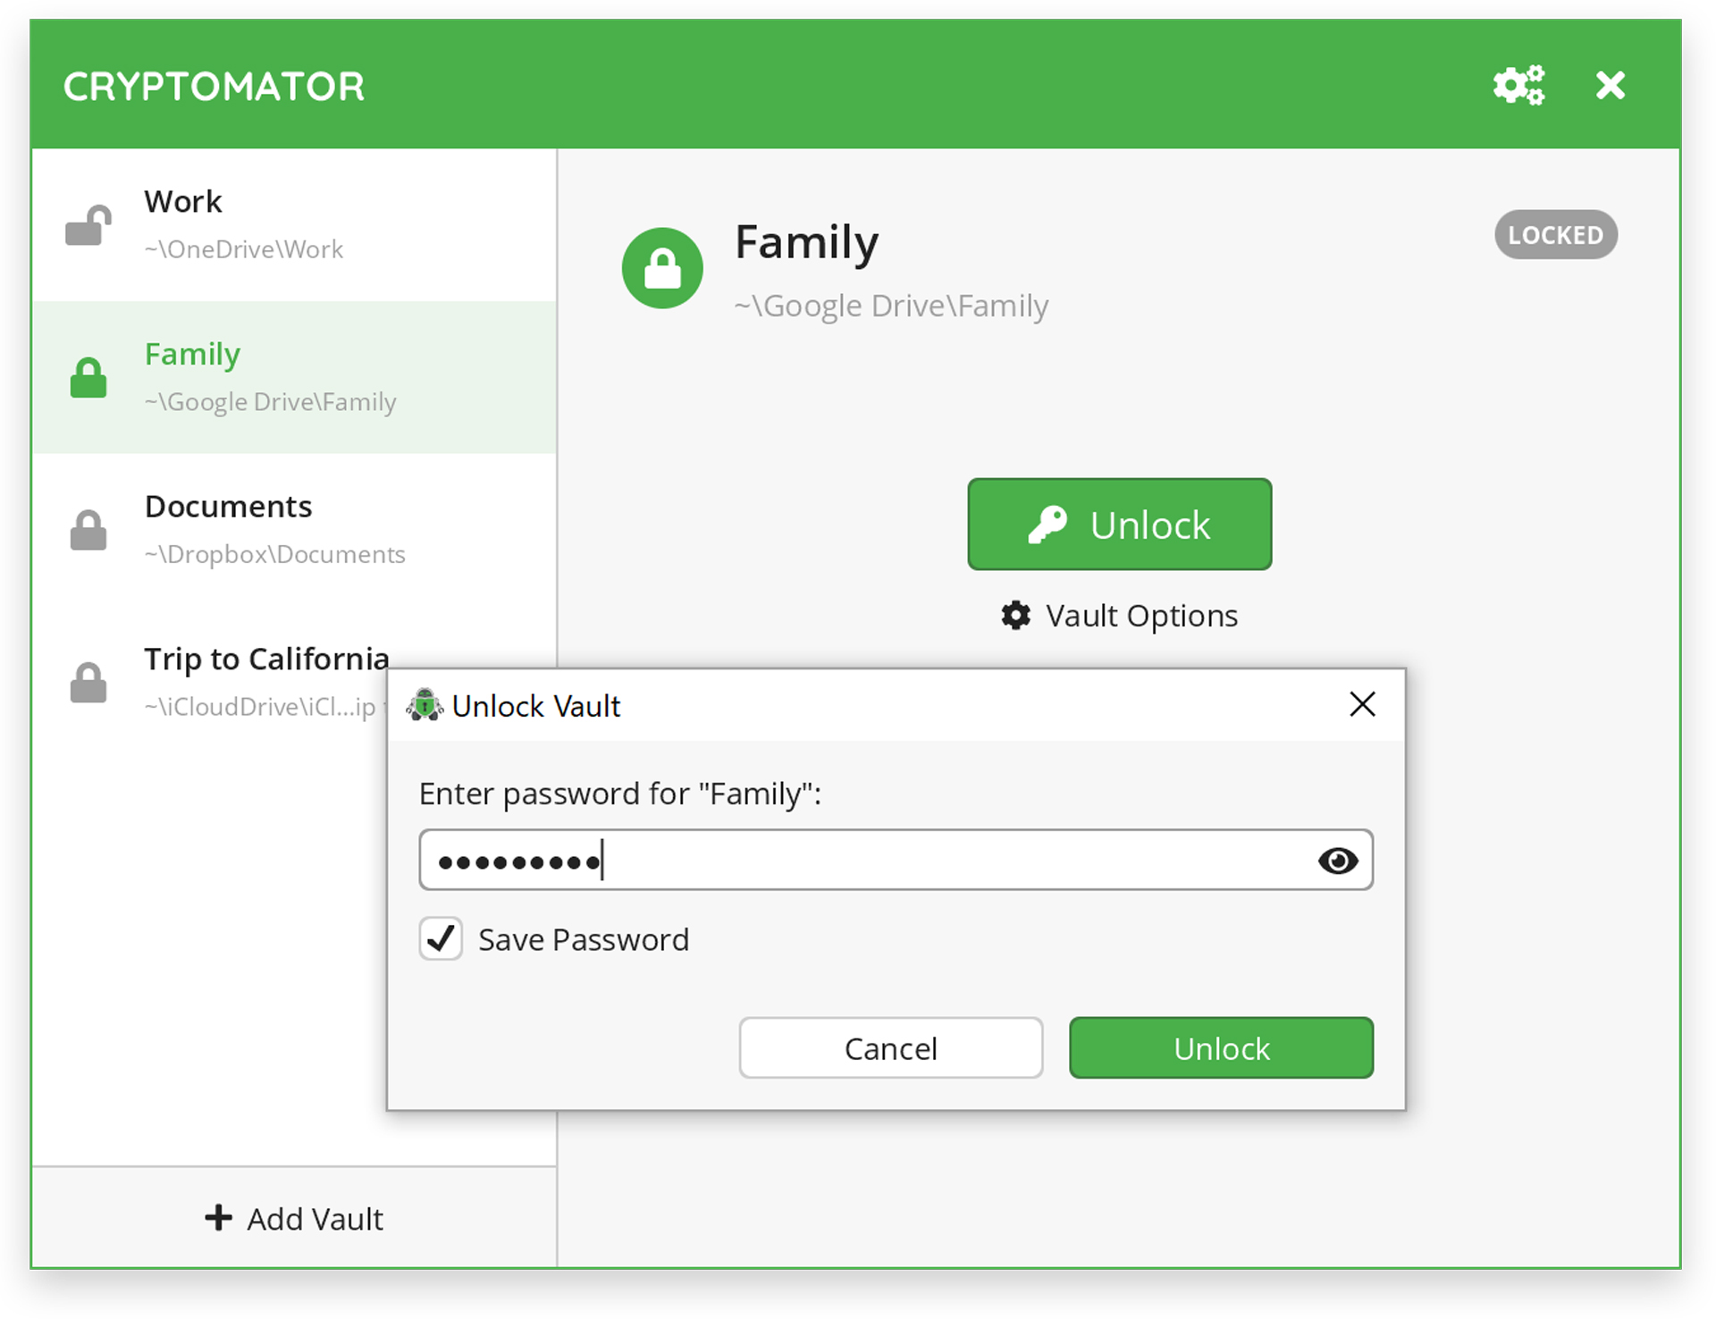Uncheck the Save Password checkbox
The height and width of the screenshot is (1319, 1716).
441,939
